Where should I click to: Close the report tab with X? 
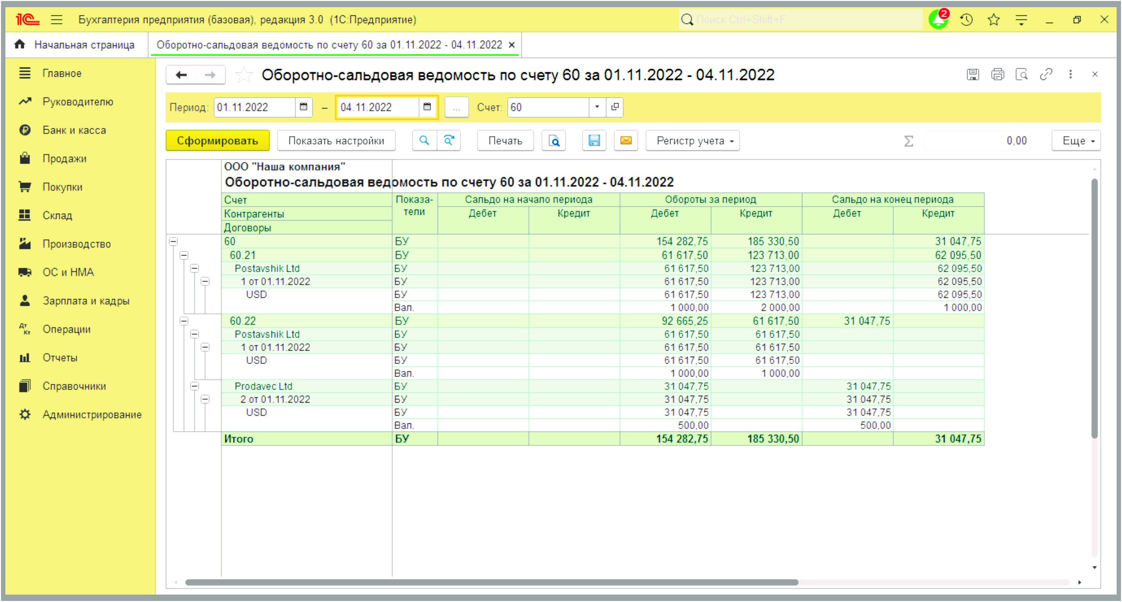click(x=512, y=45)
